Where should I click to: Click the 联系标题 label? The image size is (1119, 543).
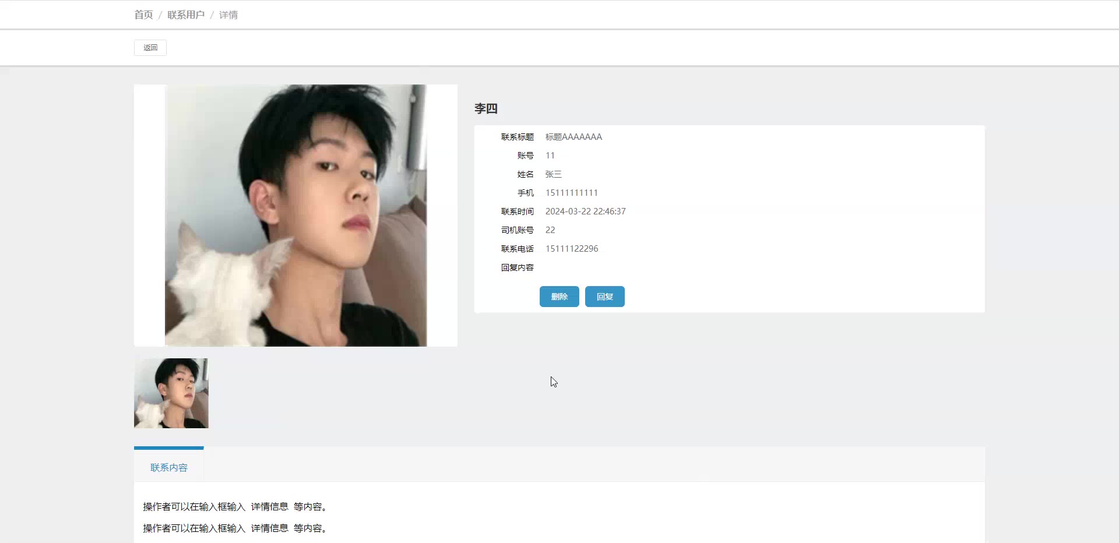(x=518, y=137)
